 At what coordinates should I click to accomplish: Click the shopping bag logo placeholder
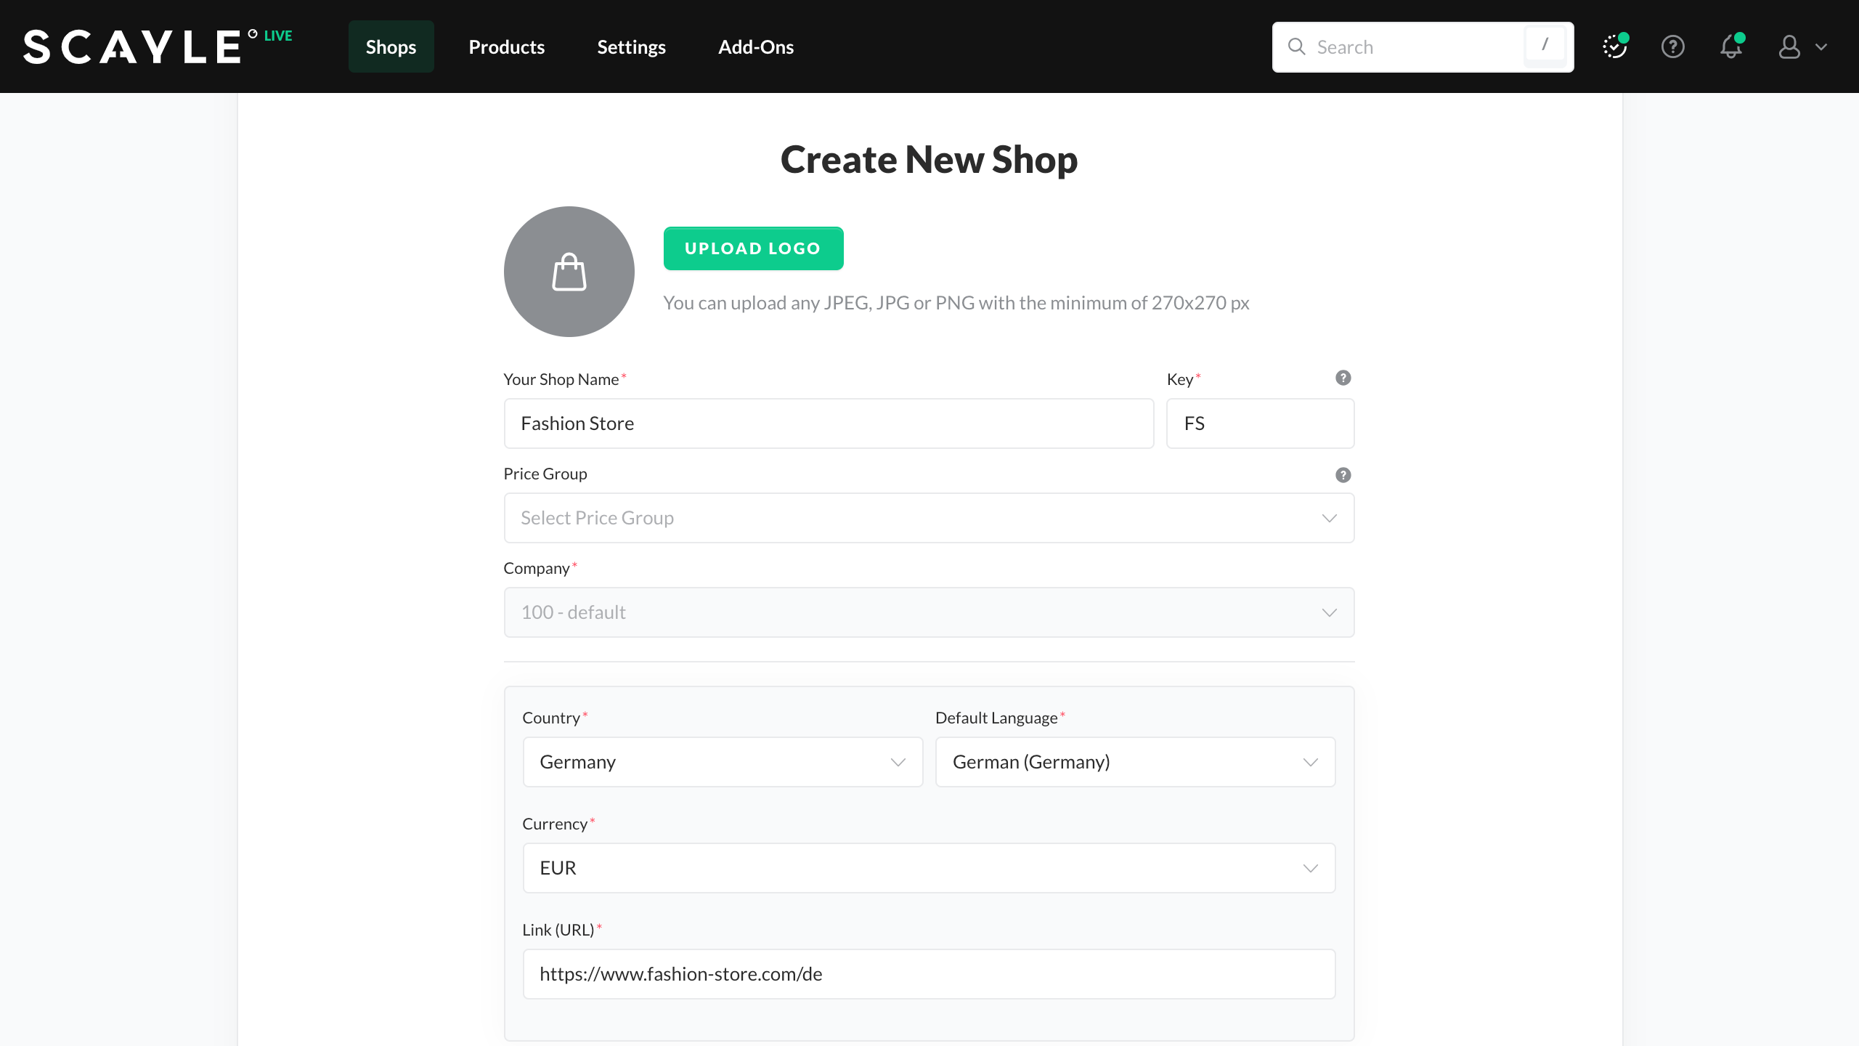tap(569, 272)
